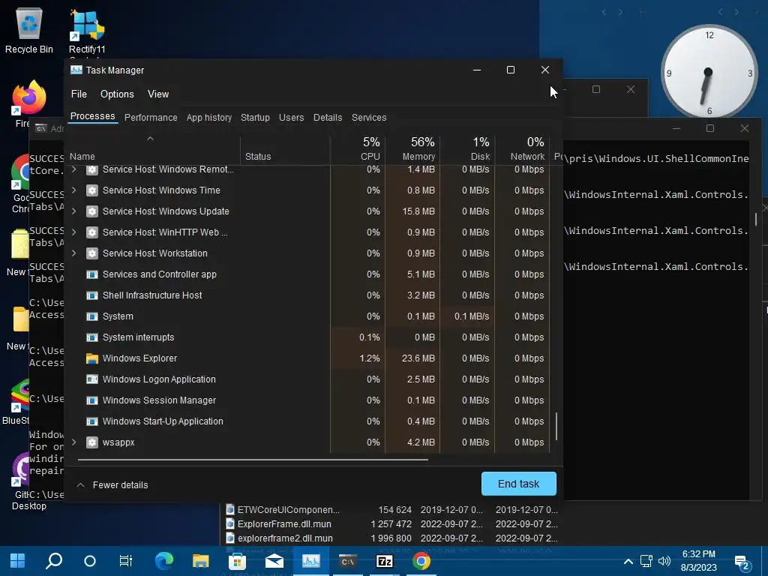Screen dimensions: 768x576
Task: Open the Rectify11 desktop shortcut
Action: [87, 31]
